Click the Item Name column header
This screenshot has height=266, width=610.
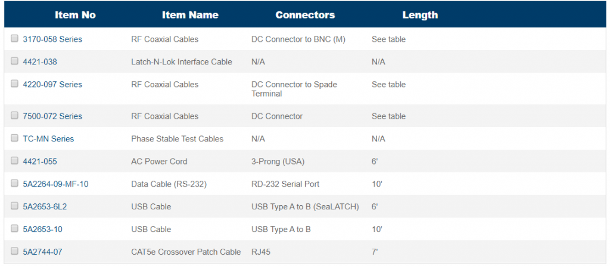(190, 15)
